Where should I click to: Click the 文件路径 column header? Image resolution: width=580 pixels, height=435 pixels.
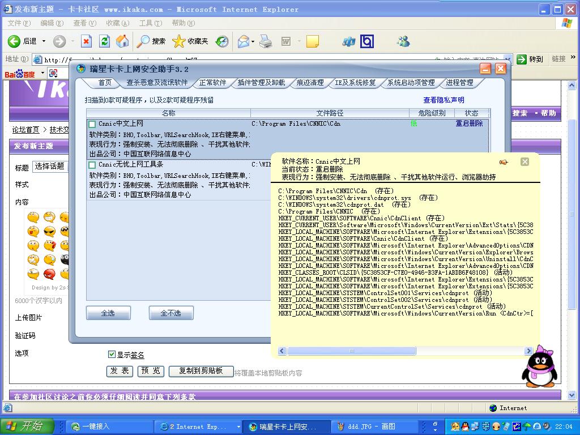[330, 113]
